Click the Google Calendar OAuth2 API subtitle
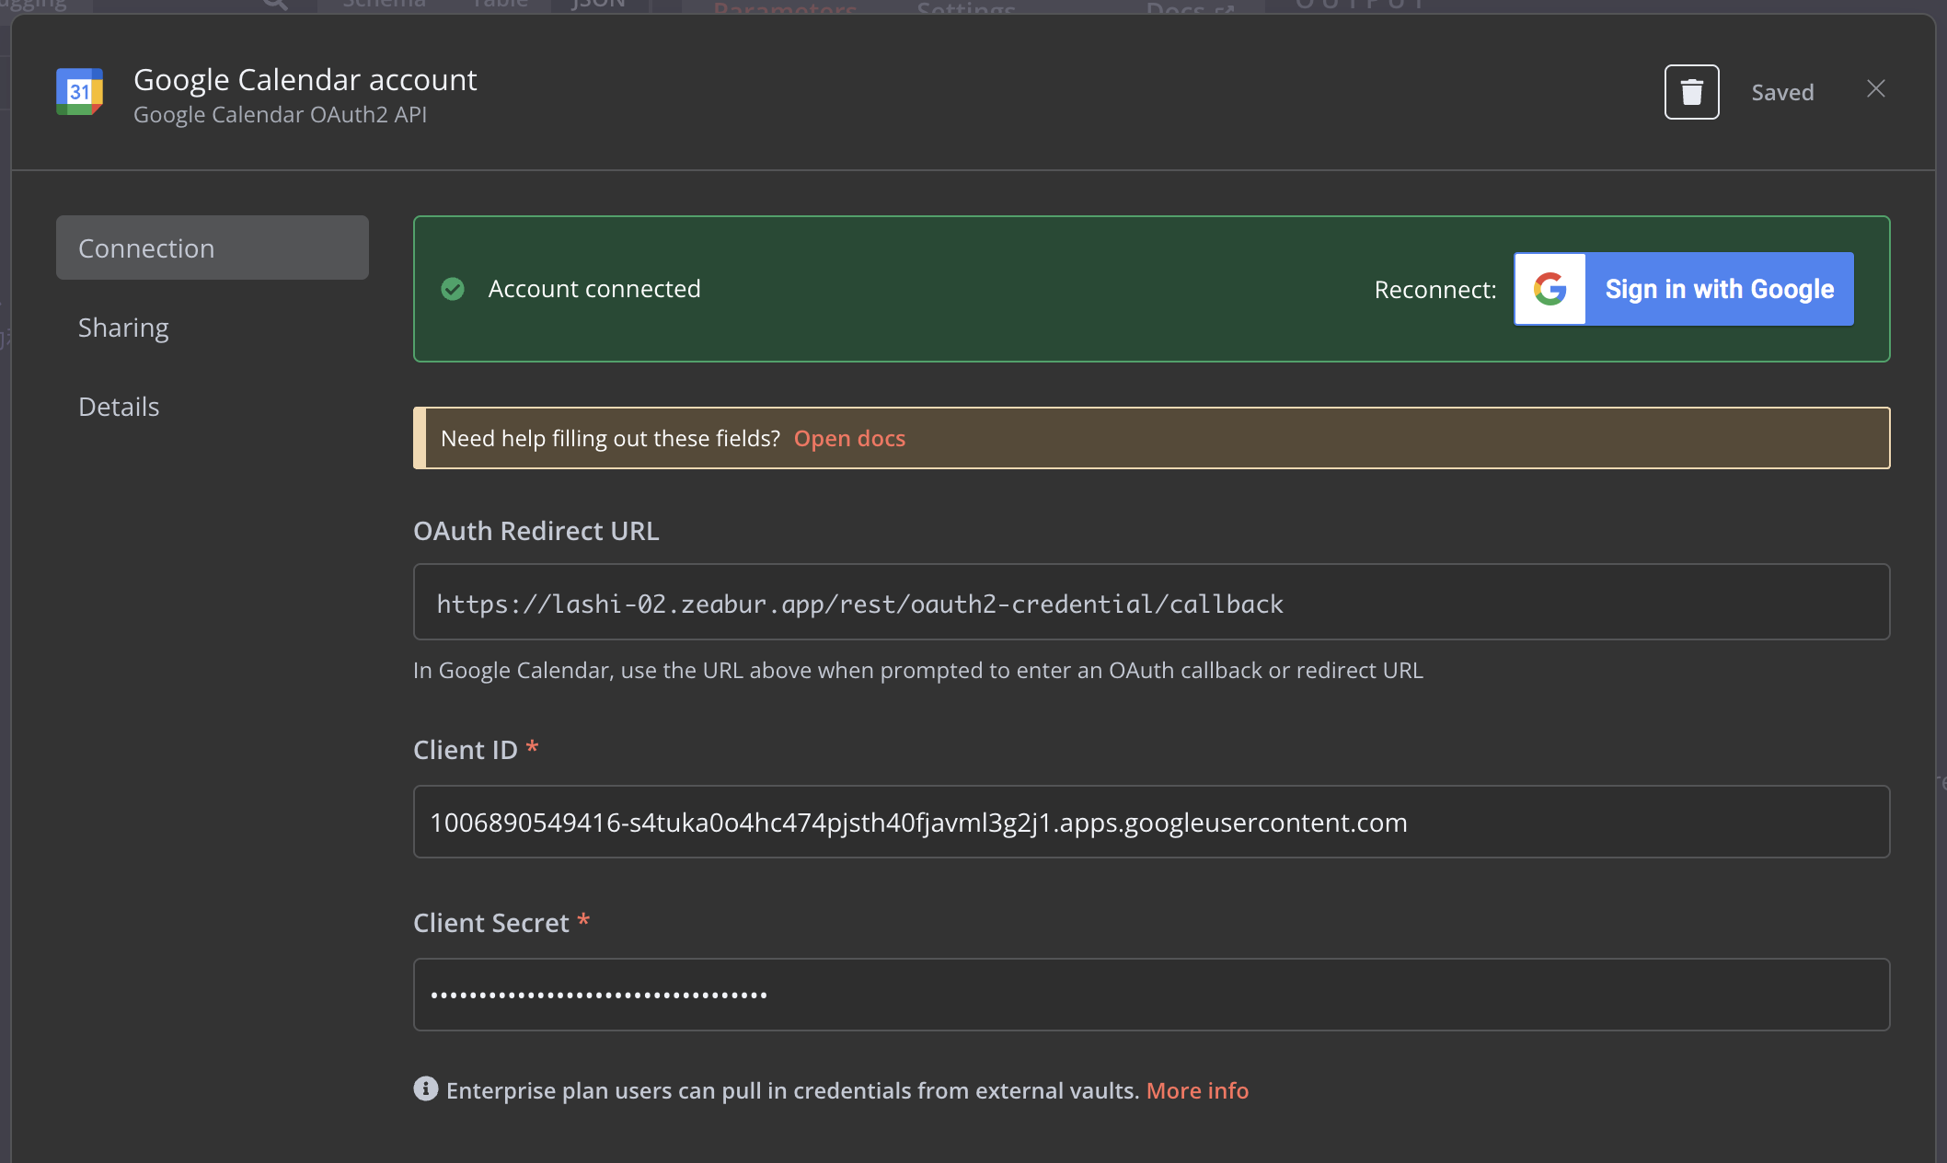Viewport: 1947px width, 1163px height. [280, 115]
